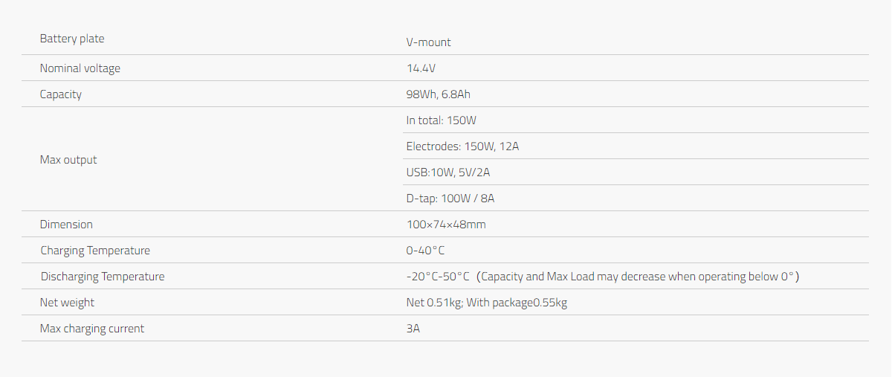Click the Electrodes: 150W, 12A entry
892x377 pixels.
[x=462, y=146]
